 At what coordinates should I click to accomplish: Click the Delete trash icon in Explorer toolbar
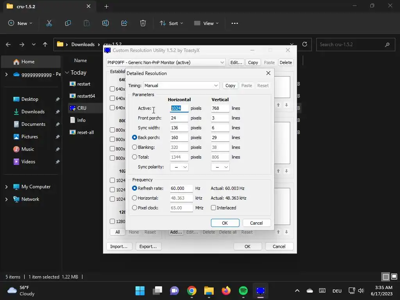pos(143,23)
